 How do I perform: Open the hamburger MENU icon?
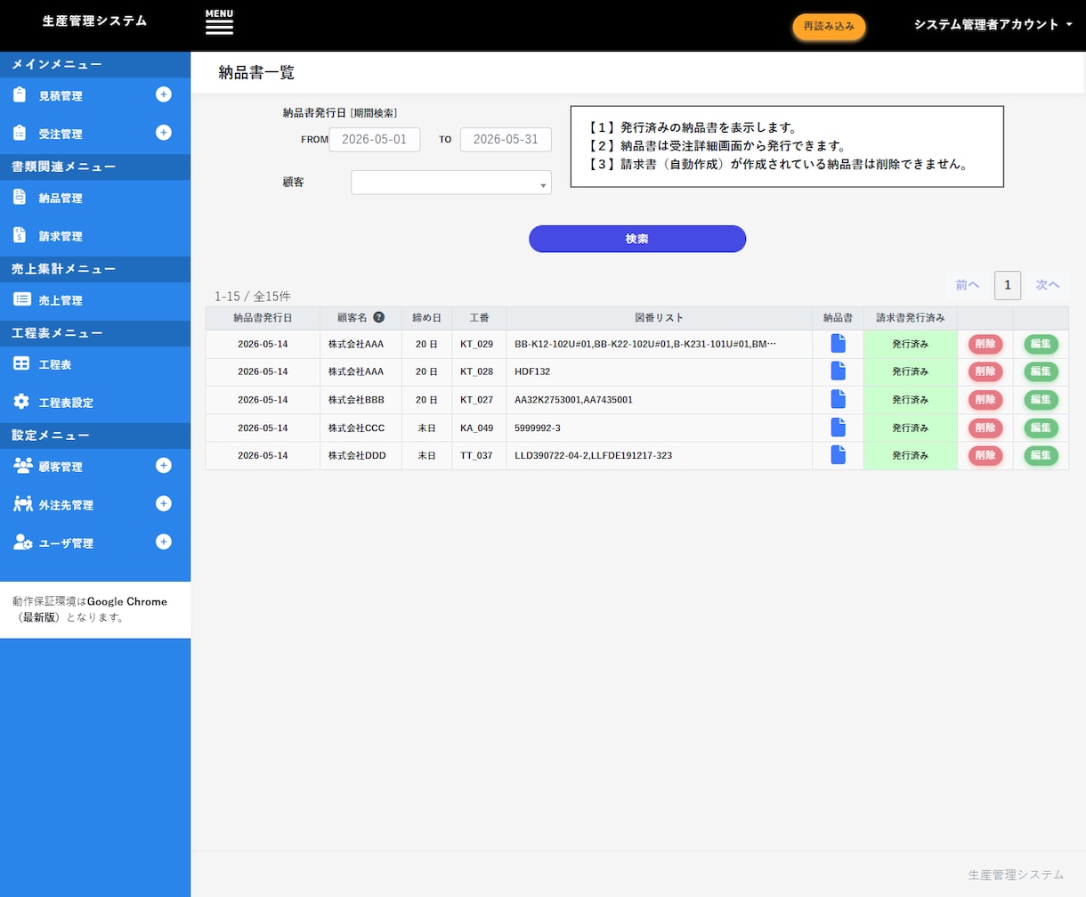point(219,22)
